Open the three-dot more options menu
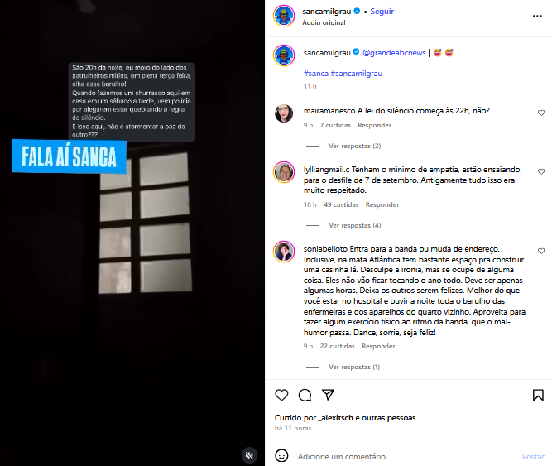552x466 pixels. click(537, 17)
